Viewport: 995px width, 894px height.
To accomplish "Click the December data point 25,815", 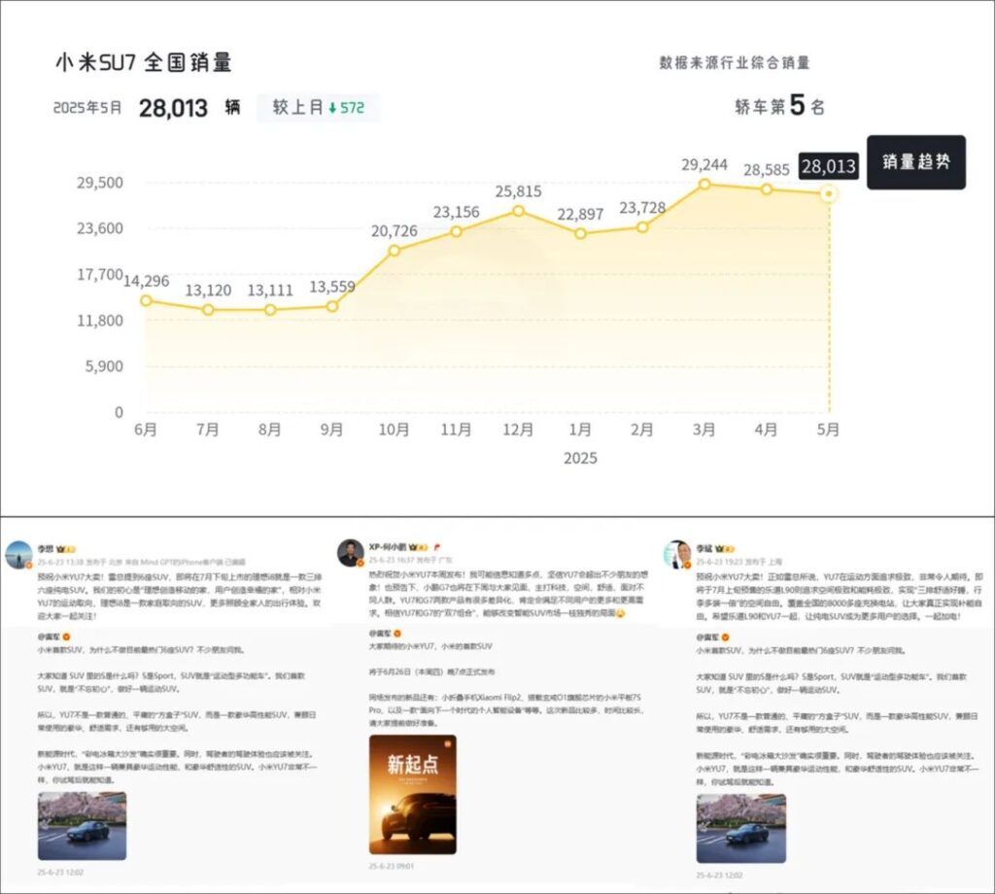I will point(519,211).
